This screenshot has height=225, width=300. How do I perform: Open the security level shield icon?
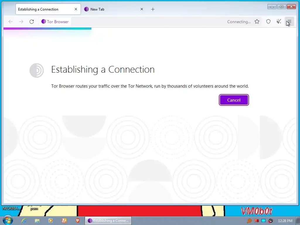point(268,22)
